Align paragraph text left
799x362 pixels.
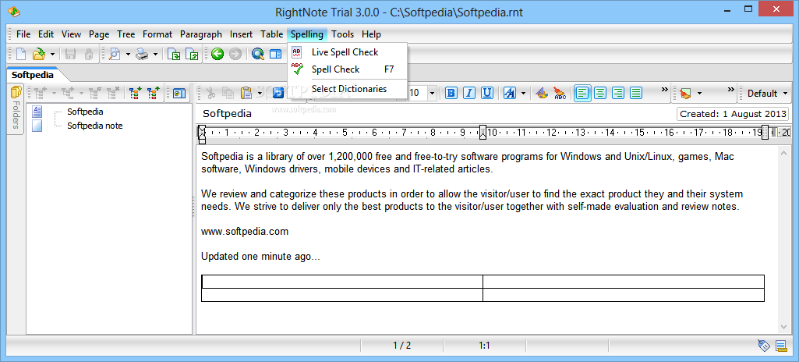tap(583, 93)
